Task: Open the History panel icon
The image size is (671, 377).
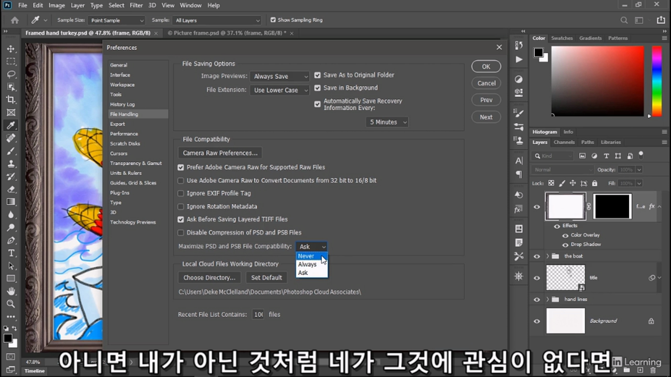Action: point(518,46)
